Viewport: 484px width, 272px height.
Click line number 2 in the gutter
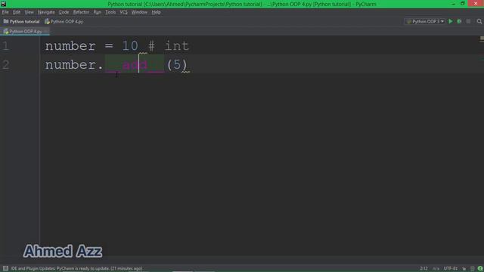tap(5, 65)
